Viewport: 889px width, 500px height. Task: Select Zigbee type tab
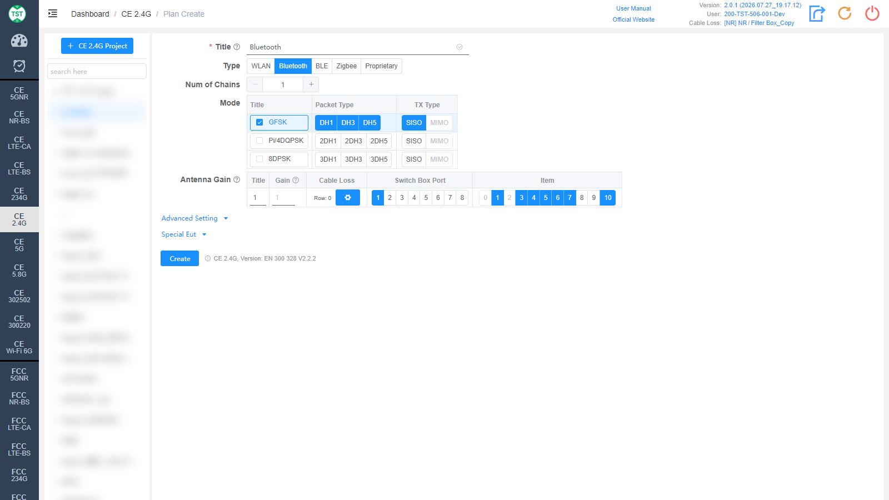347,66
